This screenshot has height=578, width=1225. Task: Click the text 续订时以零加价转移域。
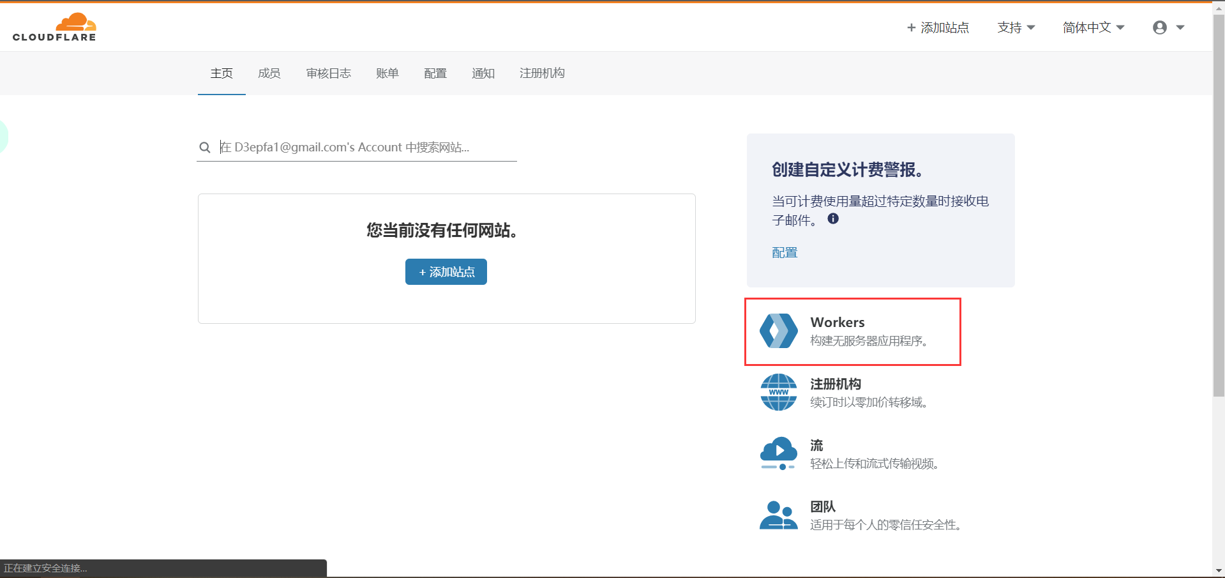(x=869, y=402)
